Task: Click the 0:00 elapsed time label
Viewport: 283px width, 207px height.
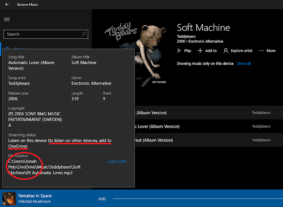Action: (102, 199)
